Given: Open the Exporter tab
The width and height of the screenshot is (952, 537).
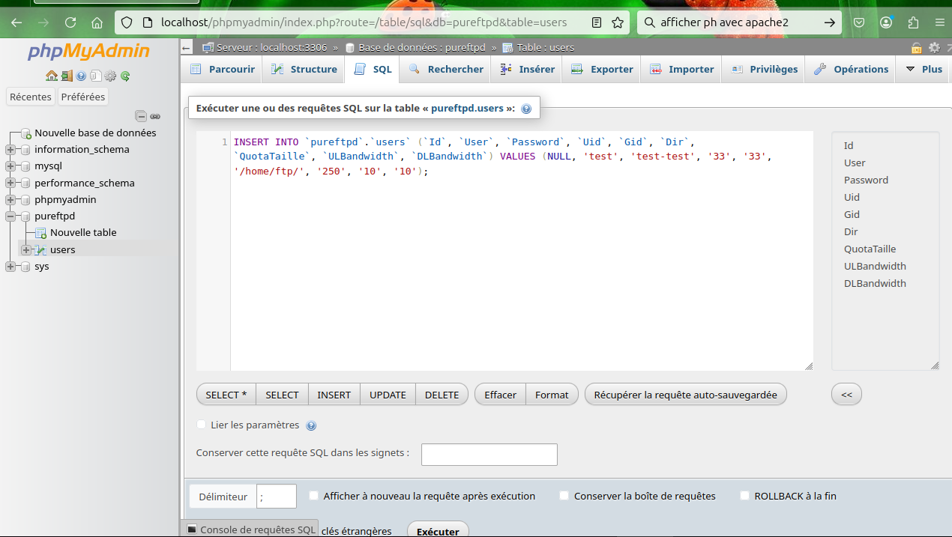Looking at the screenshot, I should click(602, 70).
